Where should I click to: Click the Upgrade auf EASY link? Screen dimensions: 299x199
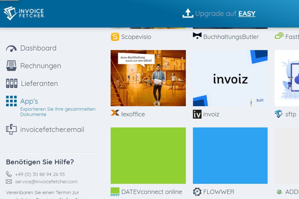click(225, 13)
